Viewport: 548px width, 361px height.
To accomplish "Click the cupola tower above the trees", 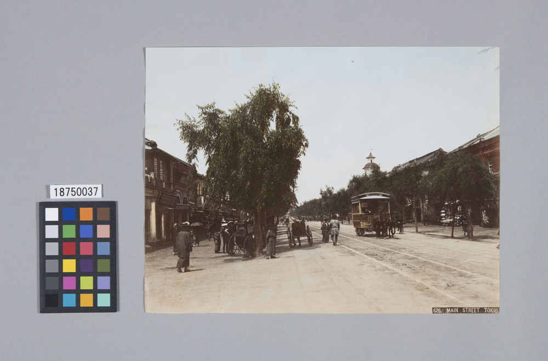I will (370, 164).
